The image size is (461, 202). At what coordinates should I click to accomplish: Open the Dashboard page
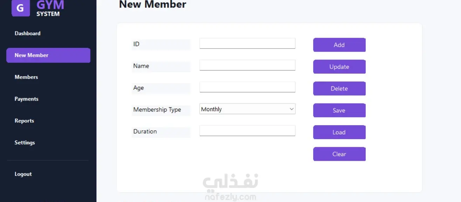pos(27,34)
